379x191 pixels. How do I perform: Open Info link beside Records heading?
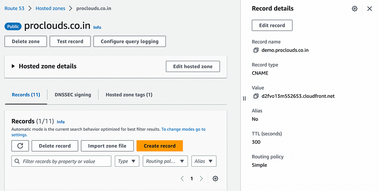61,122
